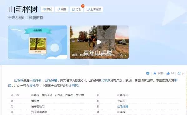Open the 山毛榉树 tree image card
This screenshot has width=187, height=115.
[x=38, y=42]
